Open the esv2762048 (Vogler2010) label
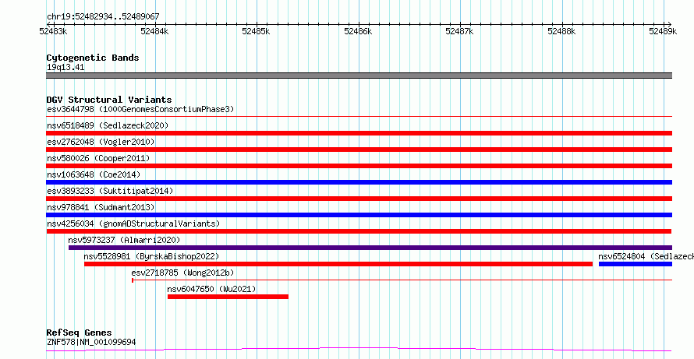Screen dimensions: 694x359 101,142
